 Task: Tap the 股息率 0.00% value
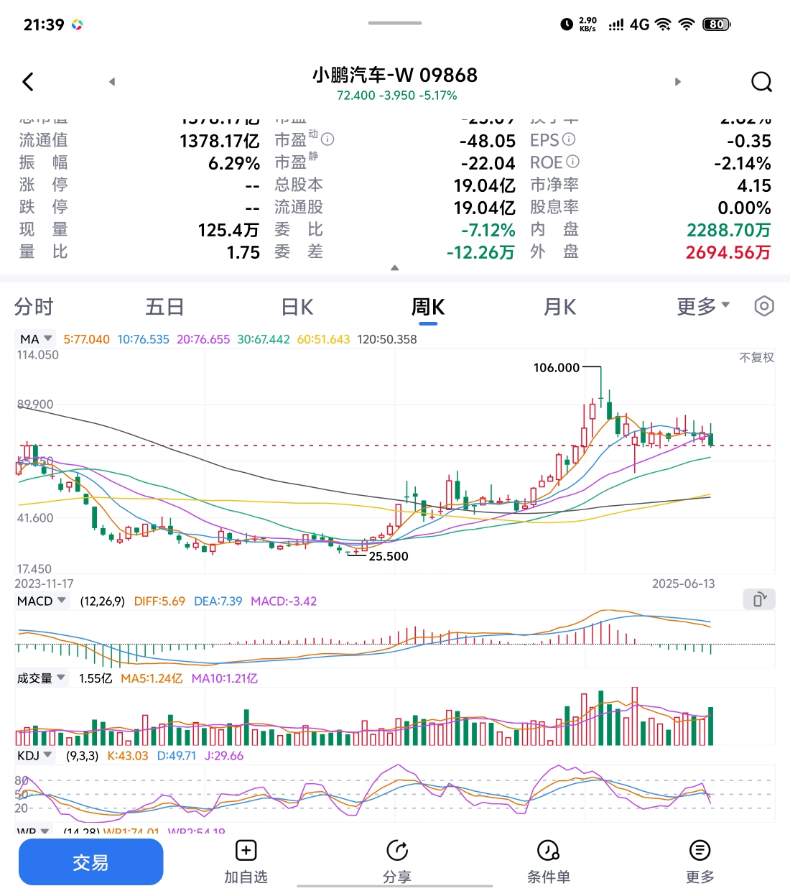pyautogui.click(x=744, y=208)
